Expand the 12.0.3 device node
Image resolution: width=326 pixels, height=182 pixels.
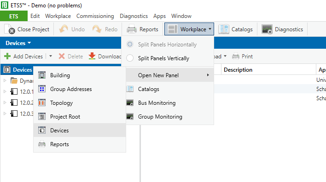pyautogui.click(x=5, y=114)
